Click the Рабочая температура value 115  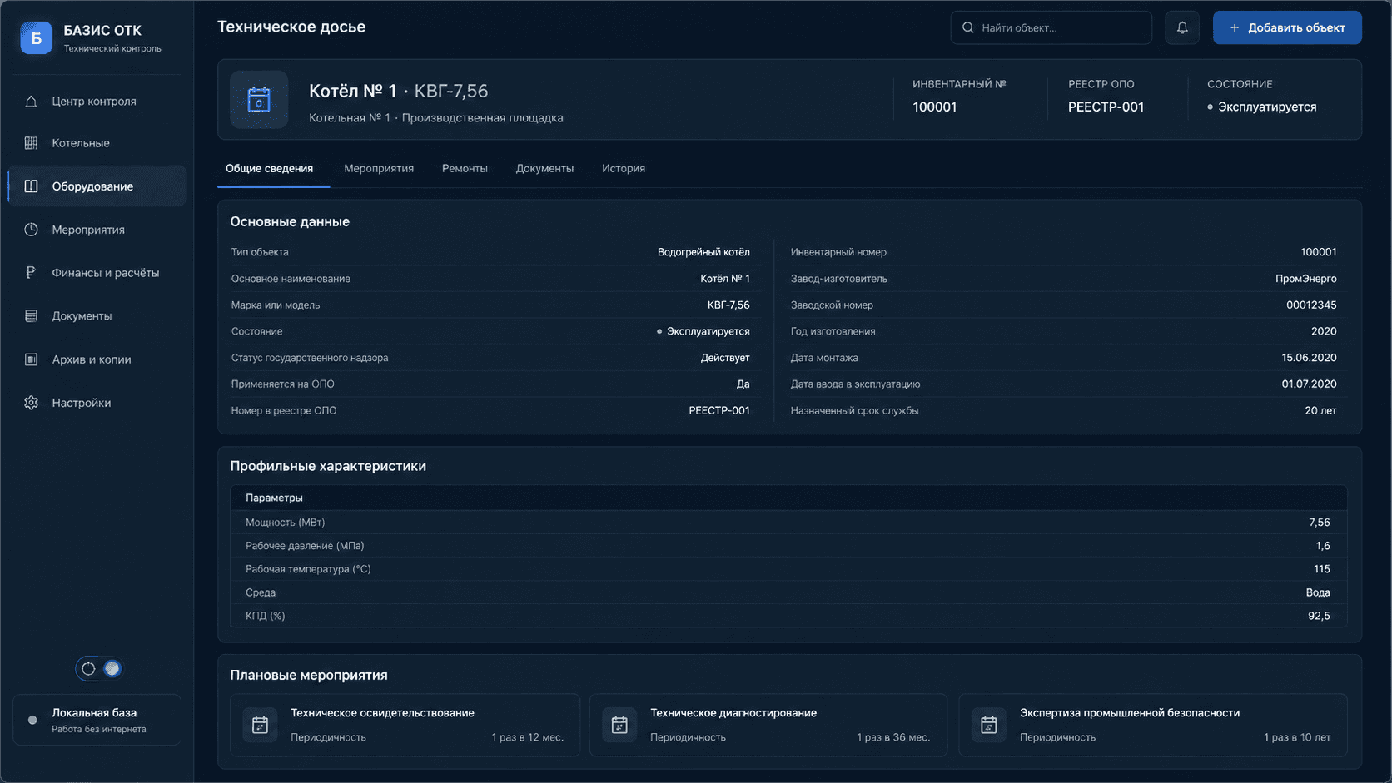(x=1322, y=569)
